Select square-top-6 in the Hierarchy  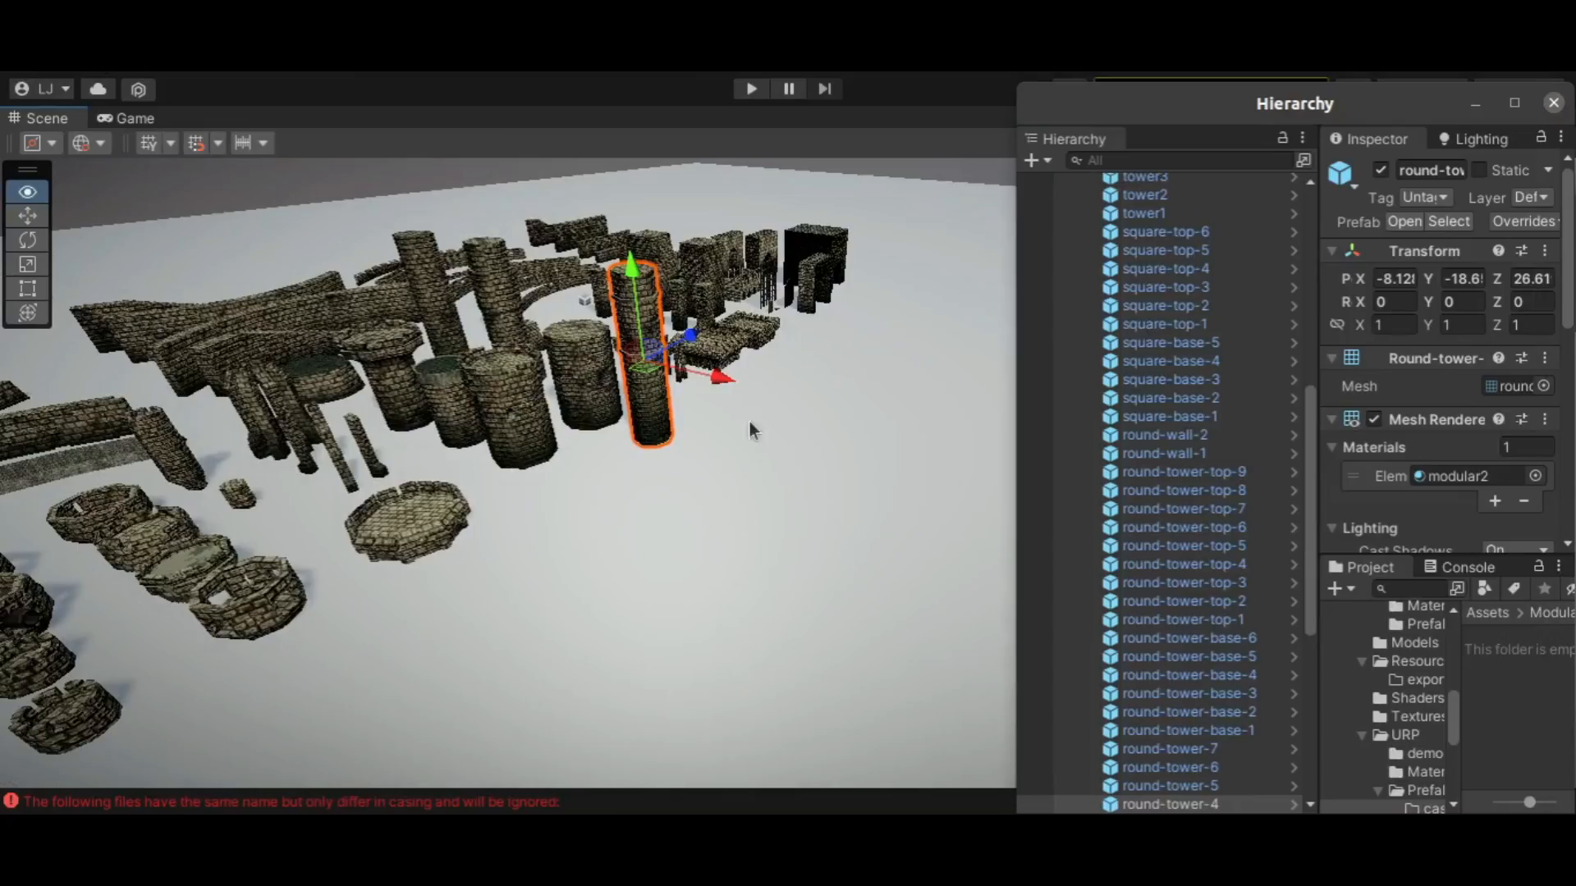pyautogui.click(x=1165, y=231)
